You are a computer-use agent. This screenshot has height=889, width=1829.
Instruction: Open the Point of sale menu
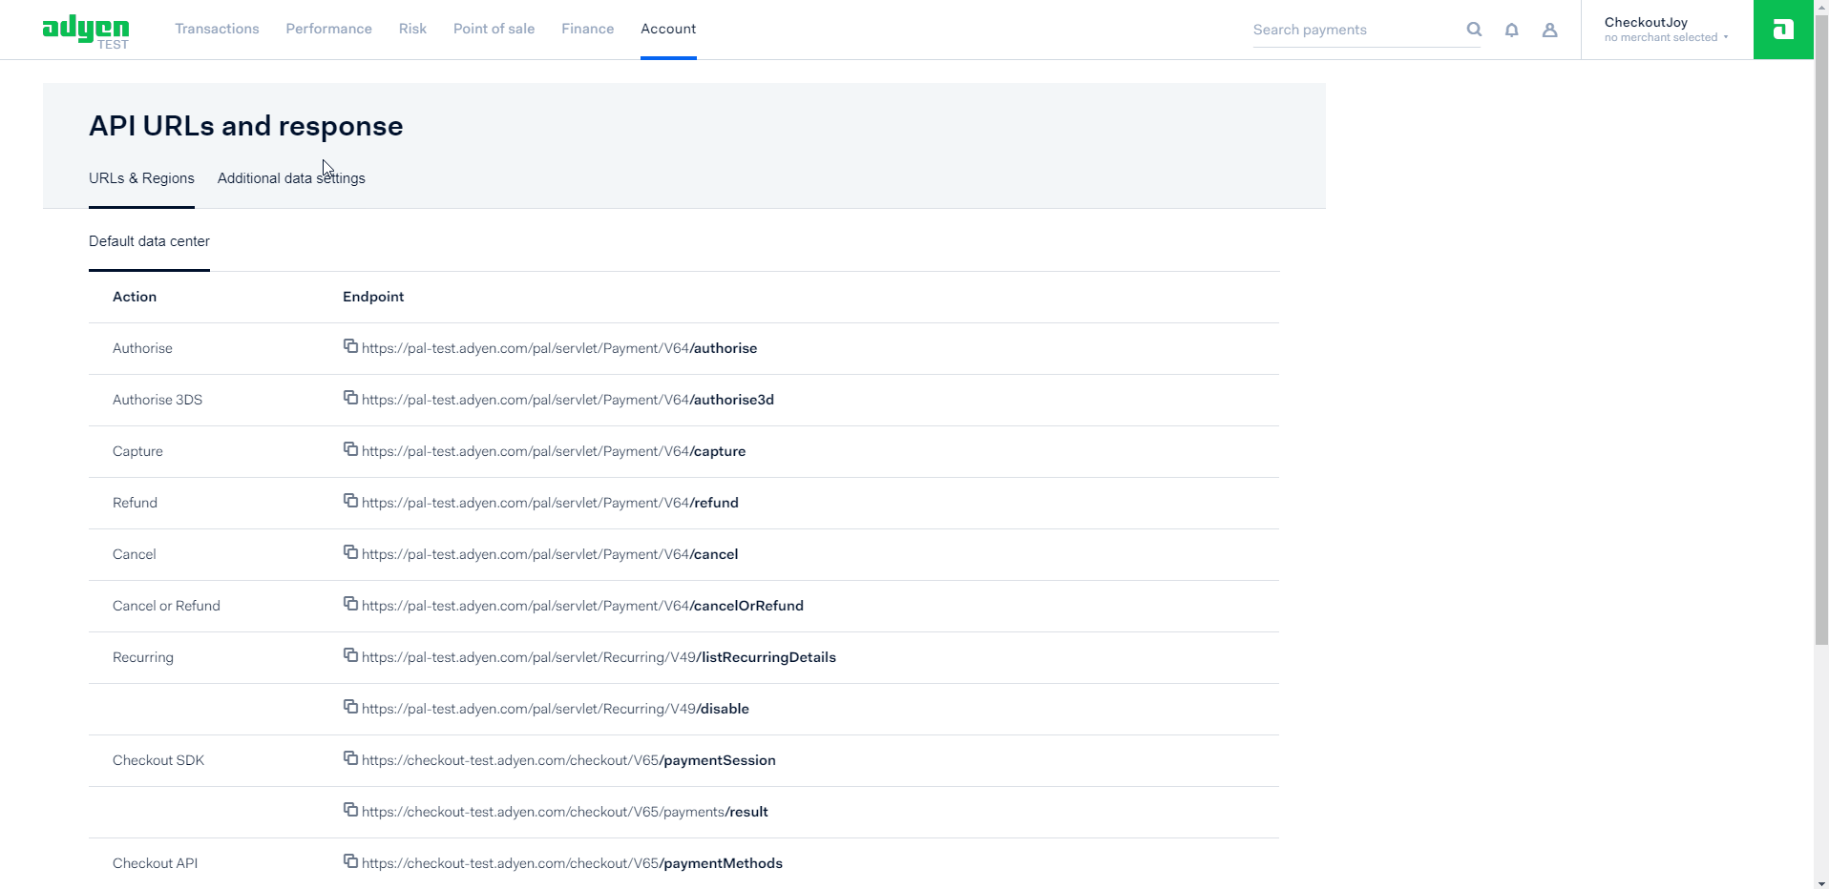click(x=494, y=29)
